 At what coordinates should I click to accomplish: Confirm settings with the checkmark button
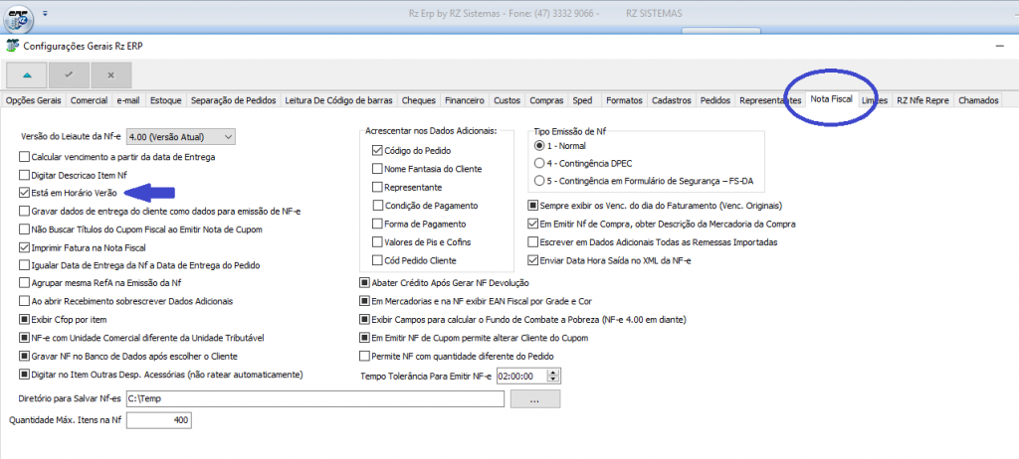click(69, 75)
